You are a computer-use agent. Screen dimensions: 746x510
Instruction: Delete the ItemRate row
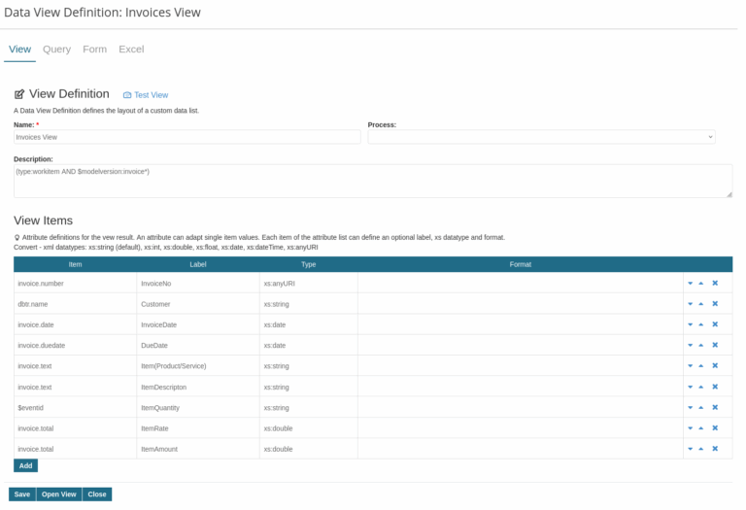[x=715, y=428]
